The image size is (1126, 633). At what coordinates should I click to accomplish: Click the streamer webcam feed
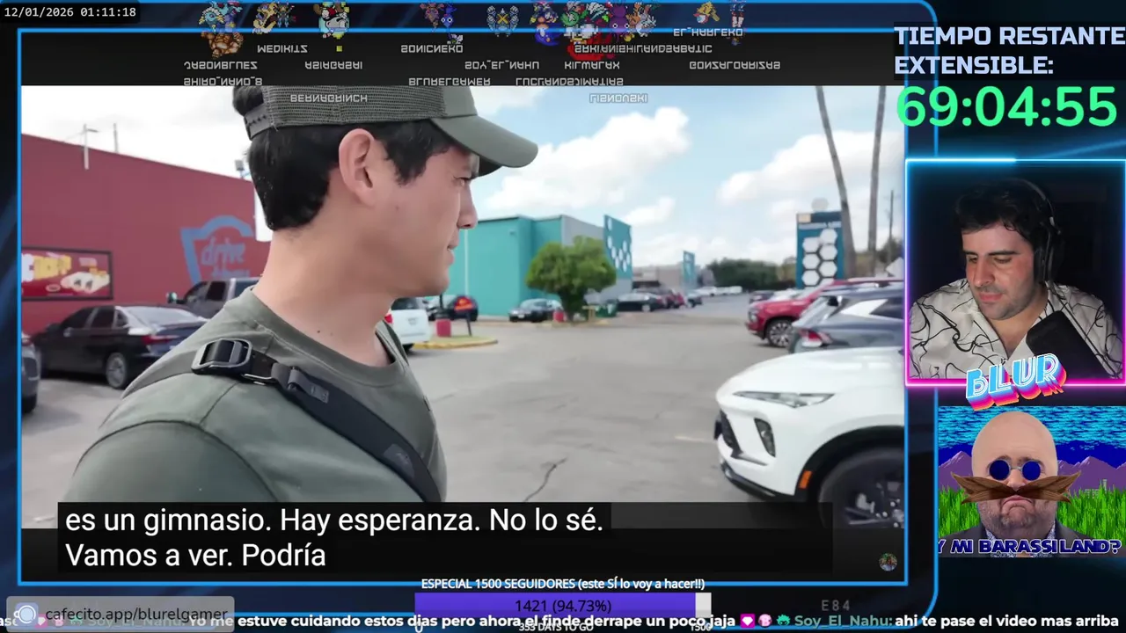(1016, 271)
